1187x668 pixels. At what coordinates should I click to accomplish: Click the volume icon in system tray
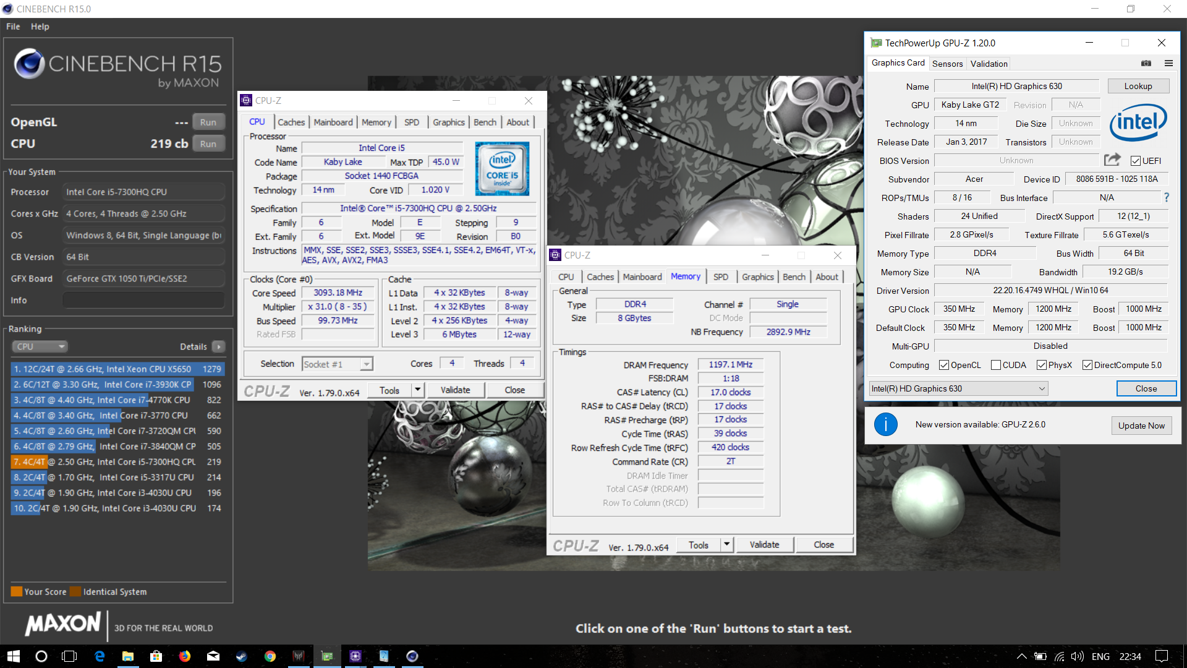pyautogui.click(x=1078, y=656)
